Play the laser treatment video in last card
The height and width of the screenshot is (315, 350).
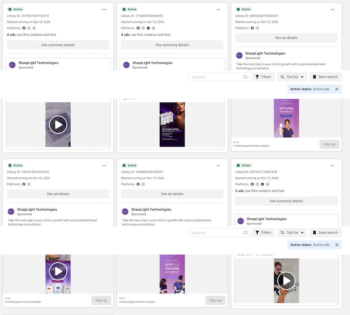pos(286,281)
